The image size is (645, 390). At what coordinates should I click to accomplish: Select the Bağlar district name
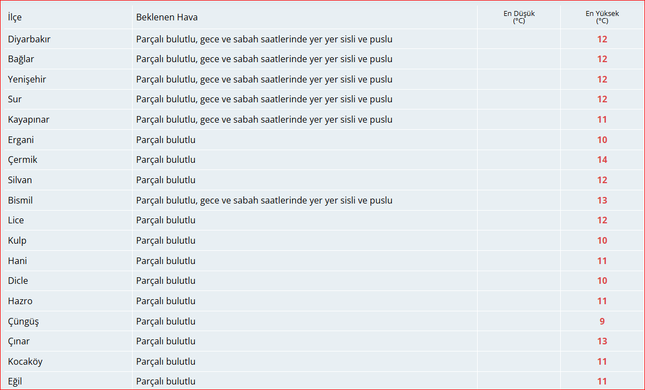pos(21,59)
